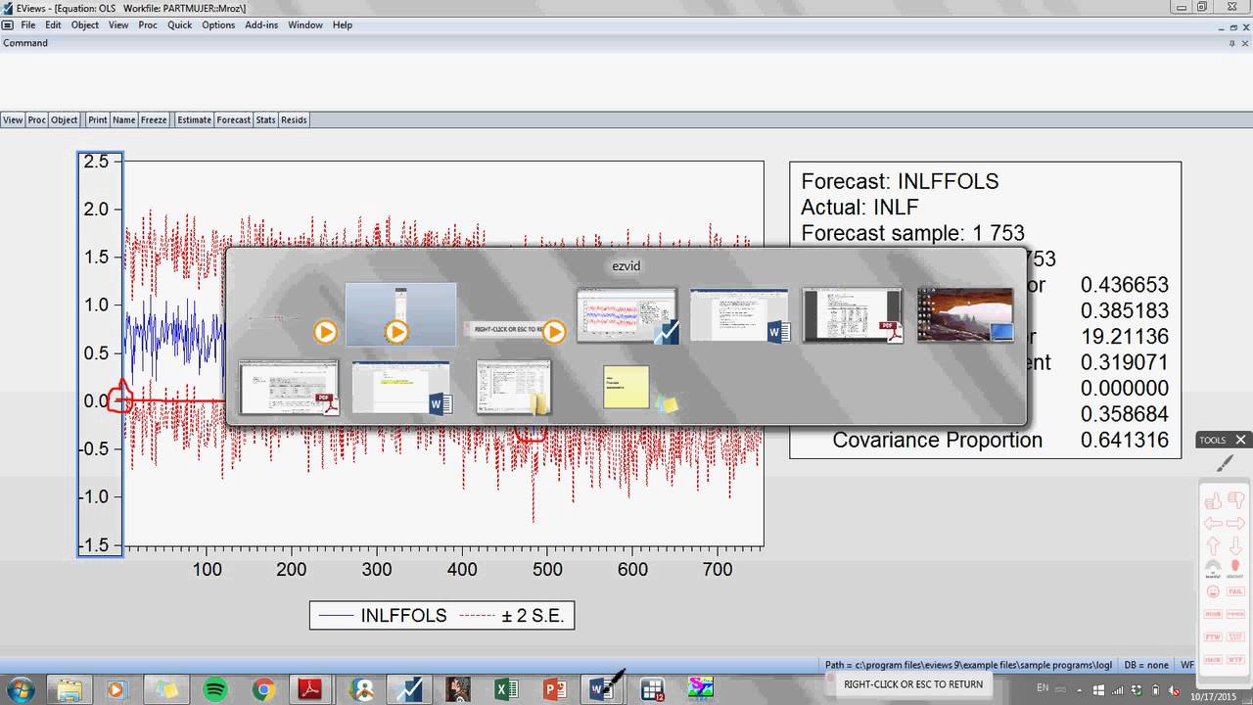
Task: Open Spotify from taskbar
Action: point(215,689)
